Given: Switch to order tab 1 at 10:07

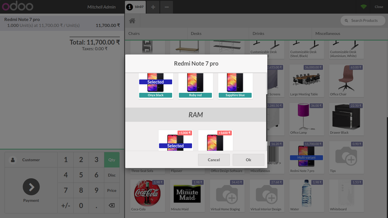Looking at the screenshot, I should [x=135, y=7].
